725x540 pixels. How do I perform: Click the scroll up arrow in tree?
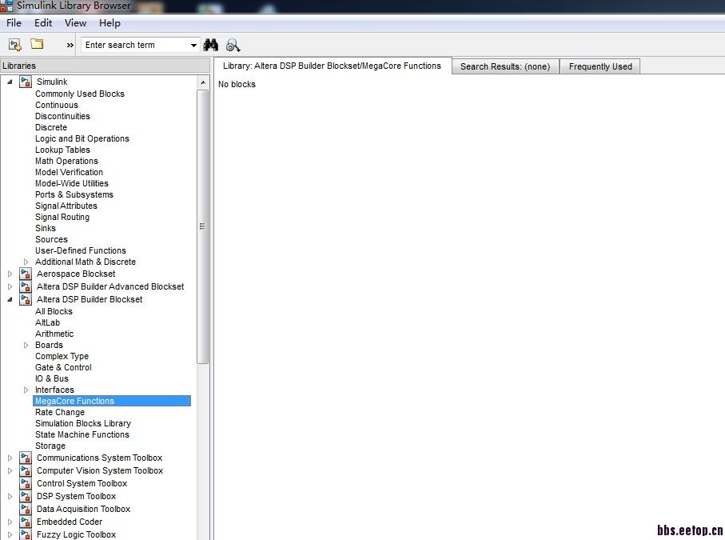tap(202, 82)
